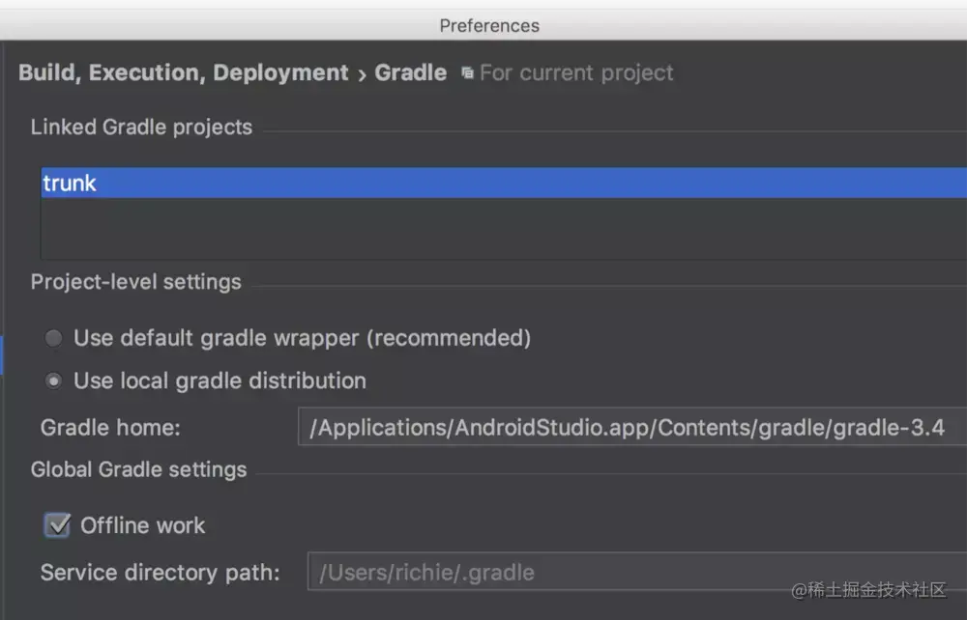Click the "Offline work" label text

click(x=143, y=525)
